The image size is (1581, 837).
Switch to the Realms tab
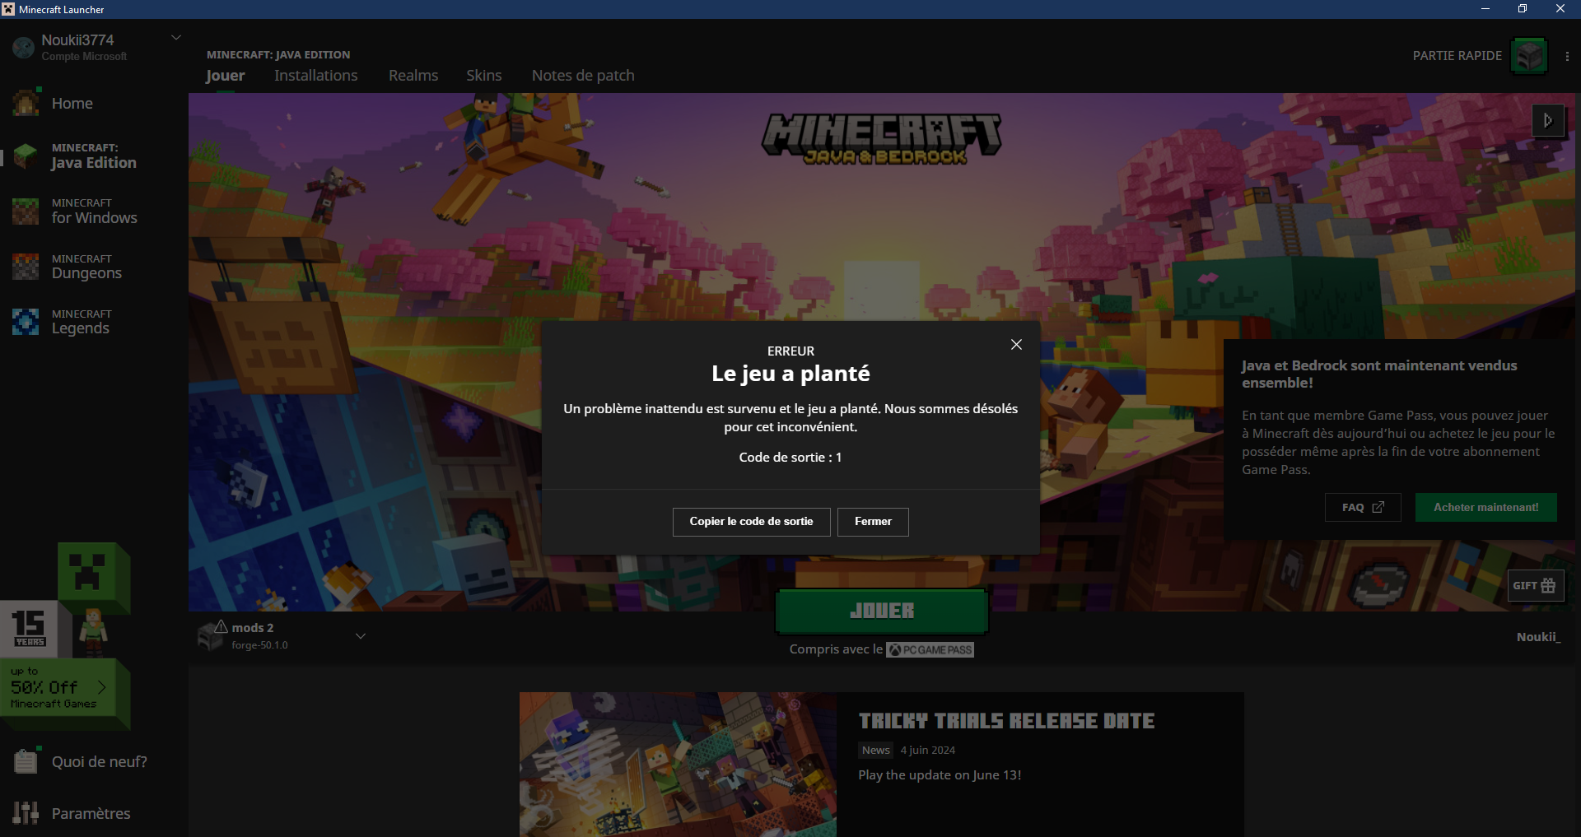coord(413,76)
